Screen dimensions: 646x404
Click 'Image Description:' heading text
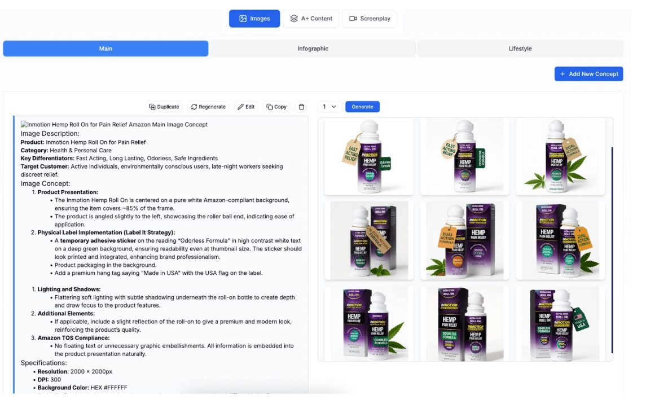click(50, 134)
